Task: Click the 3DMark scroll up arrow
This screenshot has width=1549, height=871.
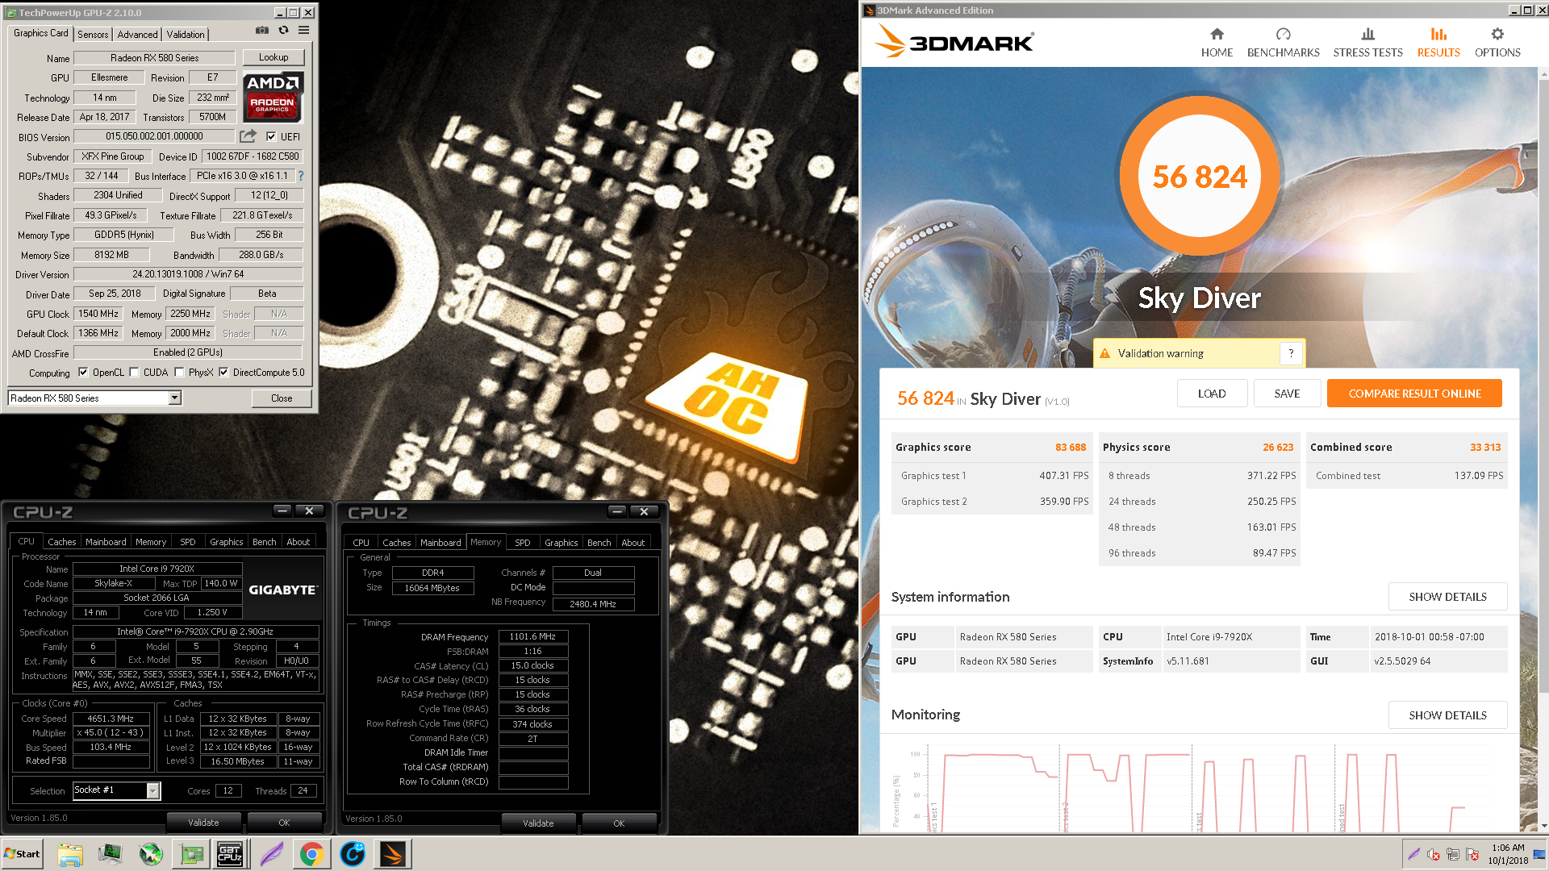Action: (x=1543, y=74)
